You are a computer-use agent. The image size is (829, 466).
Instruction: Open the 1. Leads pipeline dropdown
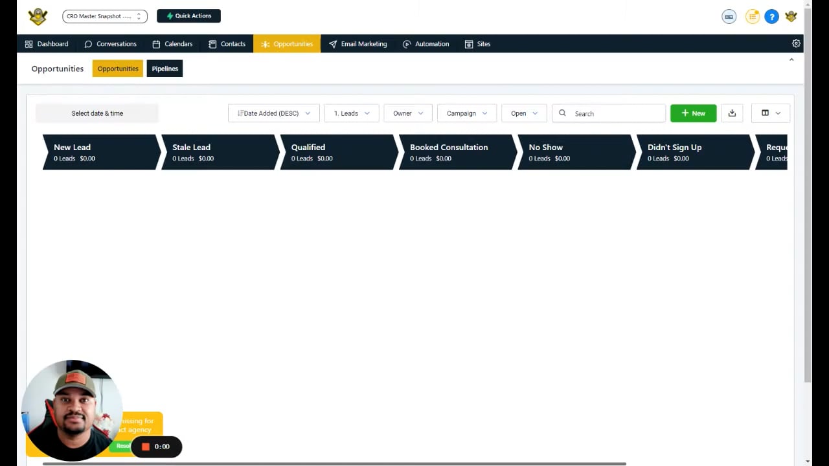click(x=352, y=113)
